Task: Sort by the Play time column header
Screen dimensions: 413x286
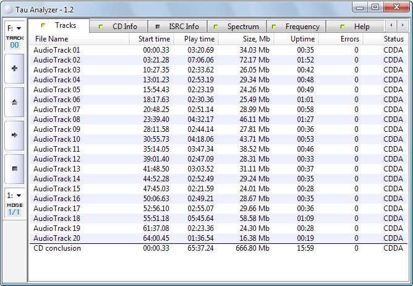Action: (198, 39)
